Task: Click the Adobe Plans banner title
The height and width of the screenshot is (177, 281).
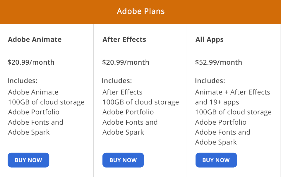Action: click(x=140, y=11)
